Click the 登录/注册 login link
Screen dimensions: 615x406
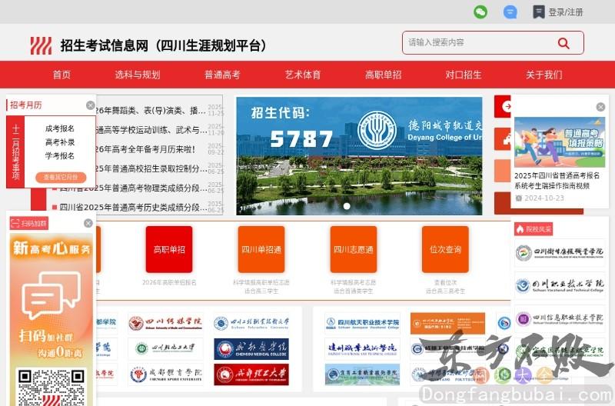[566, 12]
